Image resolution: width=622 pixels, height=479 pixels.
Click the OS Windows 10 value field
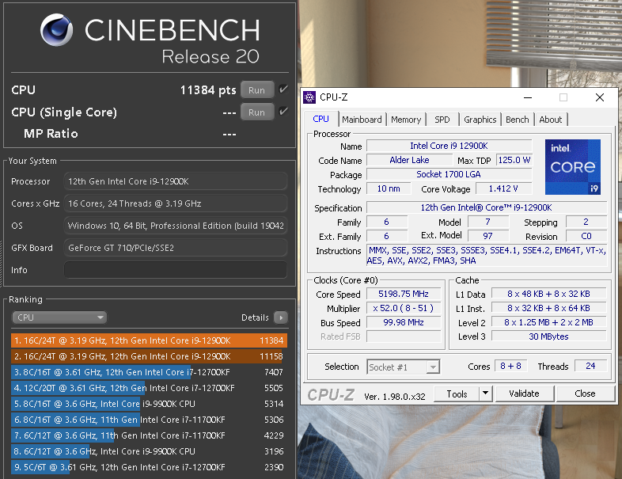(176, 226)
